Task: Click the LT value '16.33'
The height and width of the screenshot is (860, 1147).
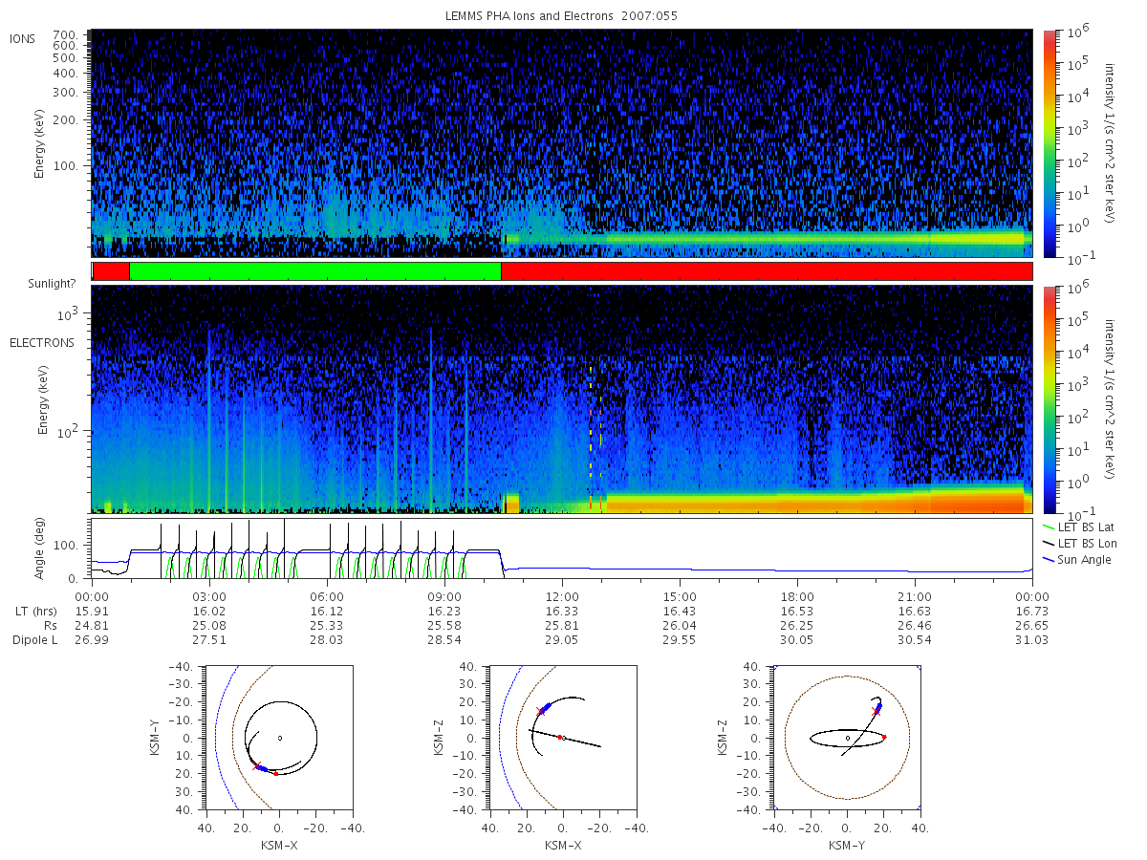Action: (x=562, y=611)
